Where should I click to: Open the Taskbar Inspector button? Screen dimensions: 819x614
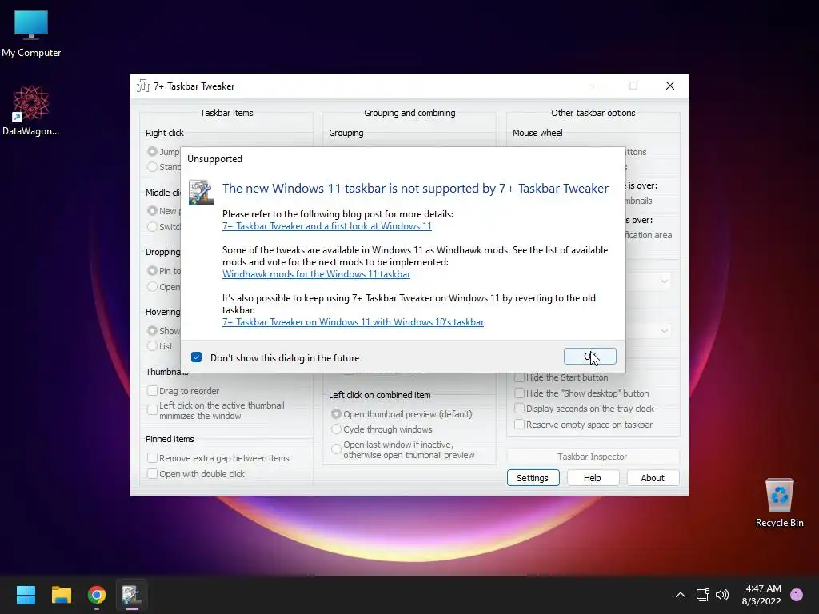(593, 457)
